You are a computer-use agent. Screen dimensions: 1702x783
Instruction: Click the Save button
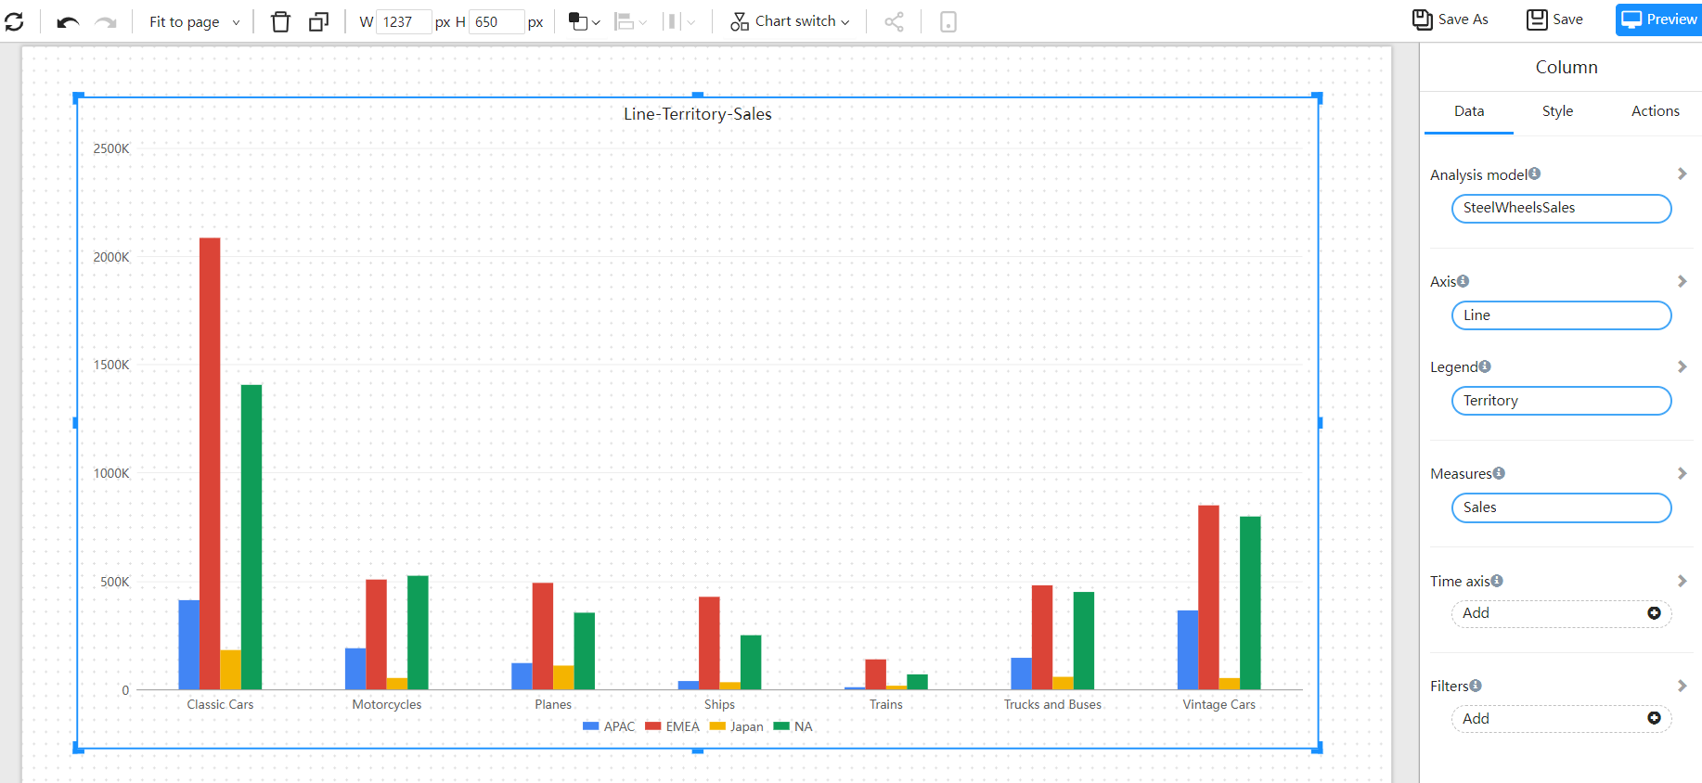point(1555,19)
